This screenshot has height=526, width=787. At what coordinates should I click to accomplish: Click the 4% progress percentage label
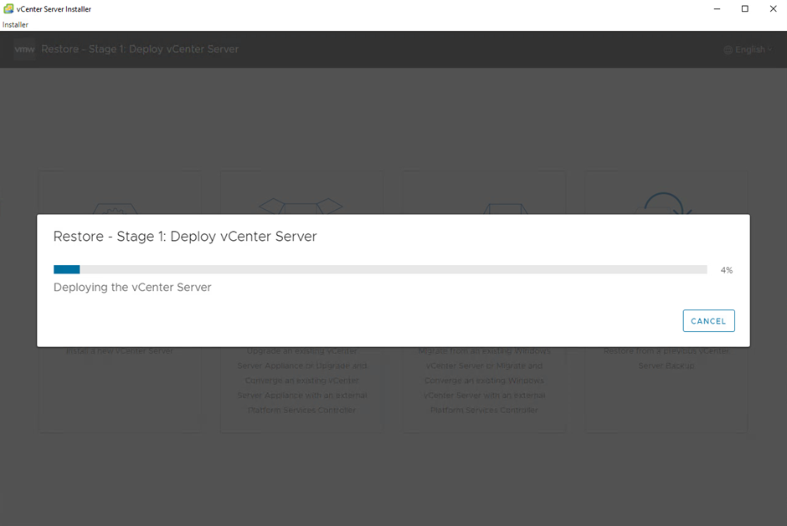click(x=726, y=270)
